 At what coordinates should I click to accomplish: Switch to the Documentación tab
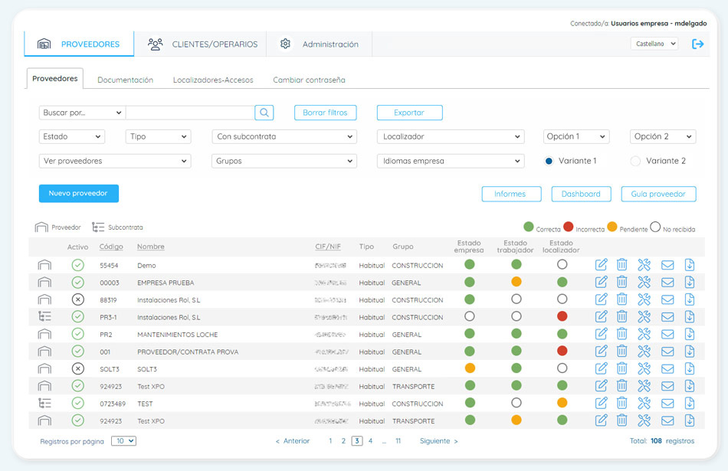[x=126, y=80]
